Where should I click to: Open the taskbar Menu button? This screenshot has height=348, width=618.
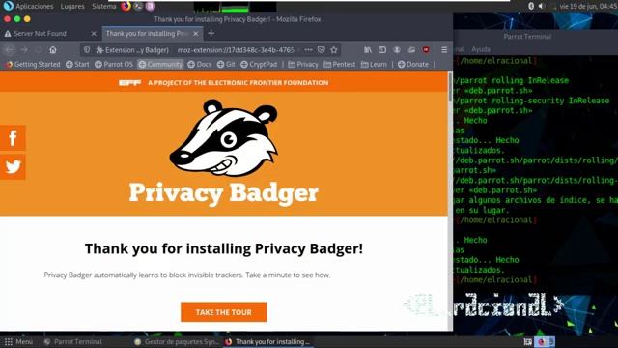(18, 341)
